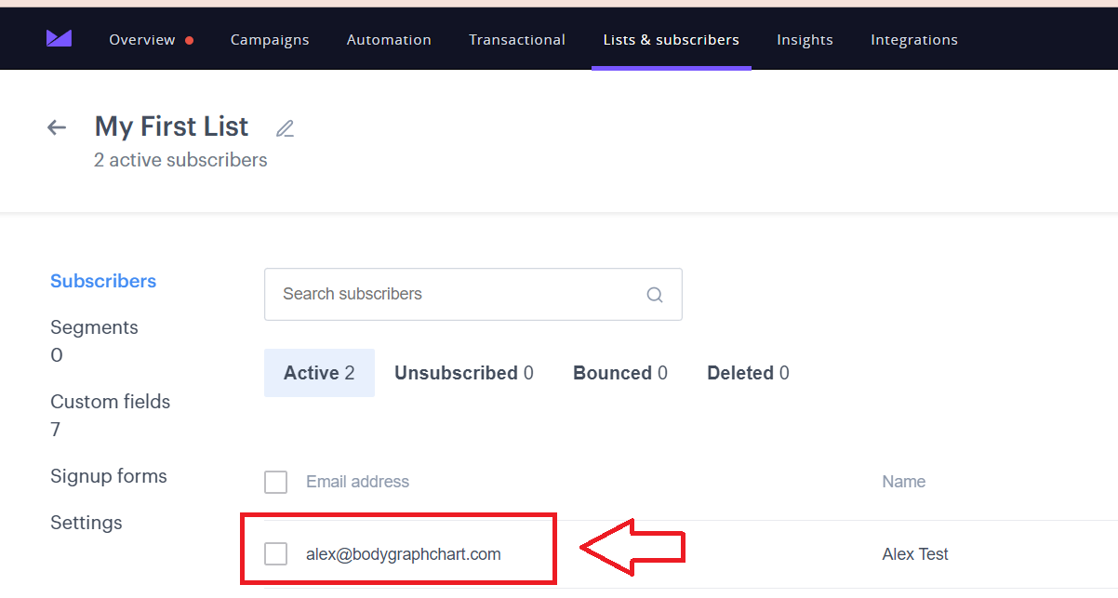The height and width of the screenshot is (598, 1118).
Task: Open Segments in the sidebar
Action: [x=94, y=327]
